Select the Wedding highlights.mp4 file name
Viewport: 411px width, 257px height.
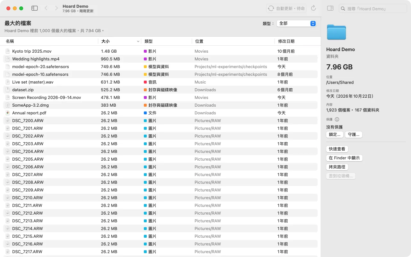36,59
